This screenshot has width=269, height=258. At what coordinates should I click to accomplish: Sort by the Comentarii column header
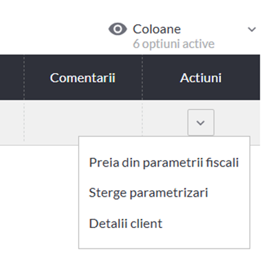83,78
